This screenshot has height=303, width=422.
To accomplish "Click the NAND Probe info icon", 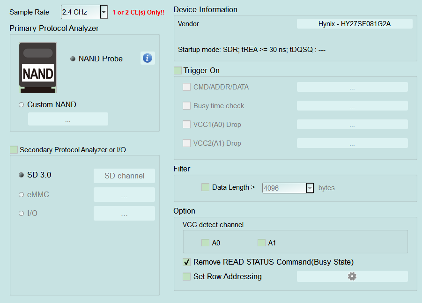I will click(x=148, y=58).
